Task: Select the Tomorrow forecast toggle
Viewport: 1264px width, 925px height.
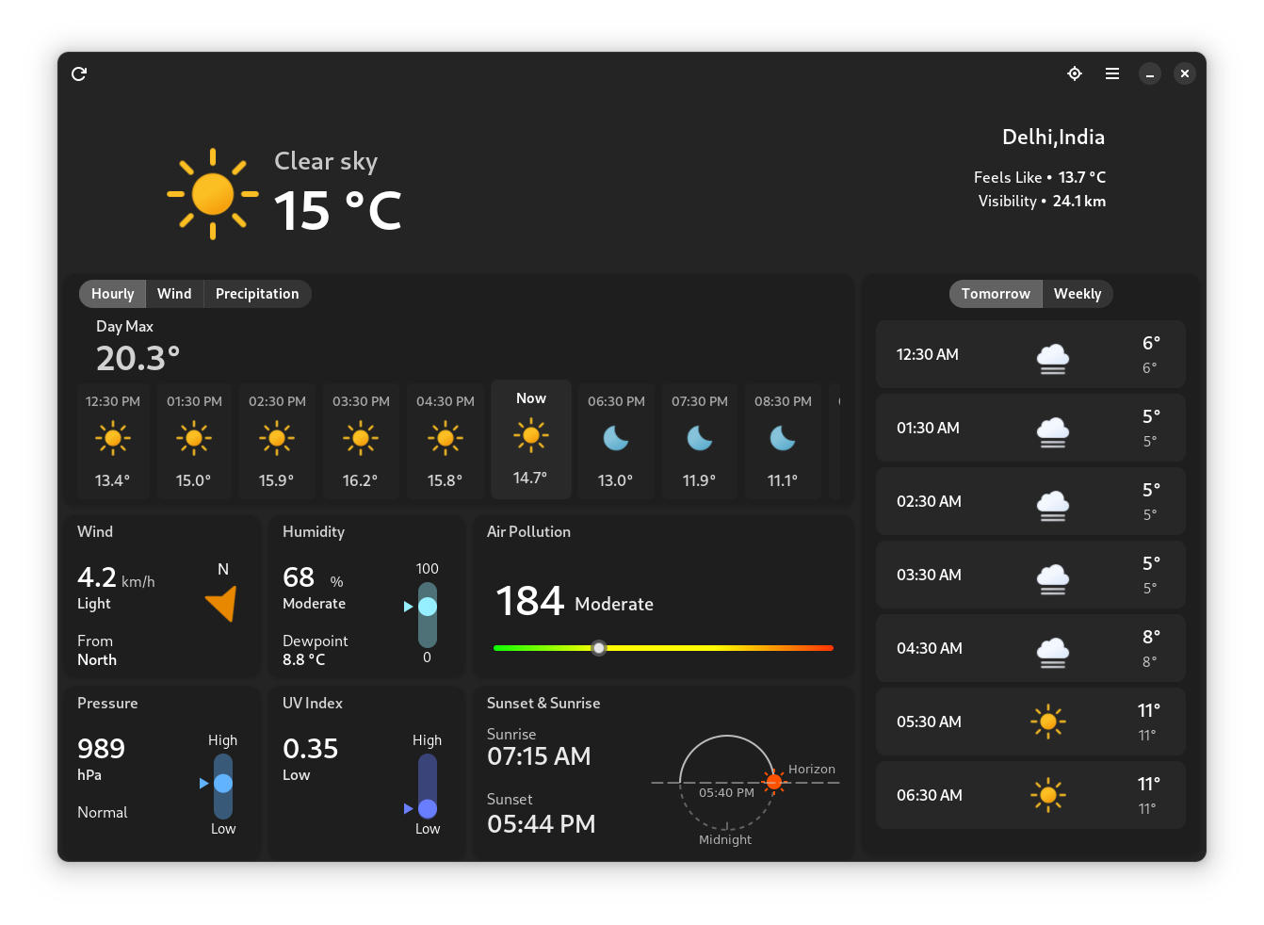Action: click(x=996, y=293)
